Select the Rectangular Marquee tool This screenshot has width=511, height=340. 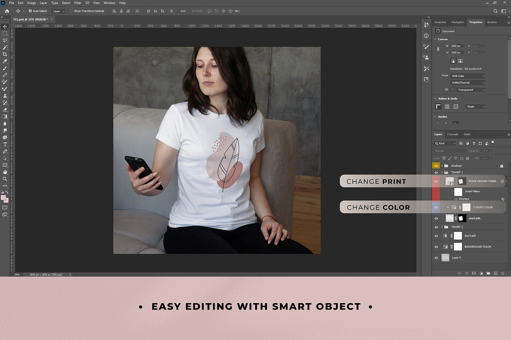click(x=5, y=33)
